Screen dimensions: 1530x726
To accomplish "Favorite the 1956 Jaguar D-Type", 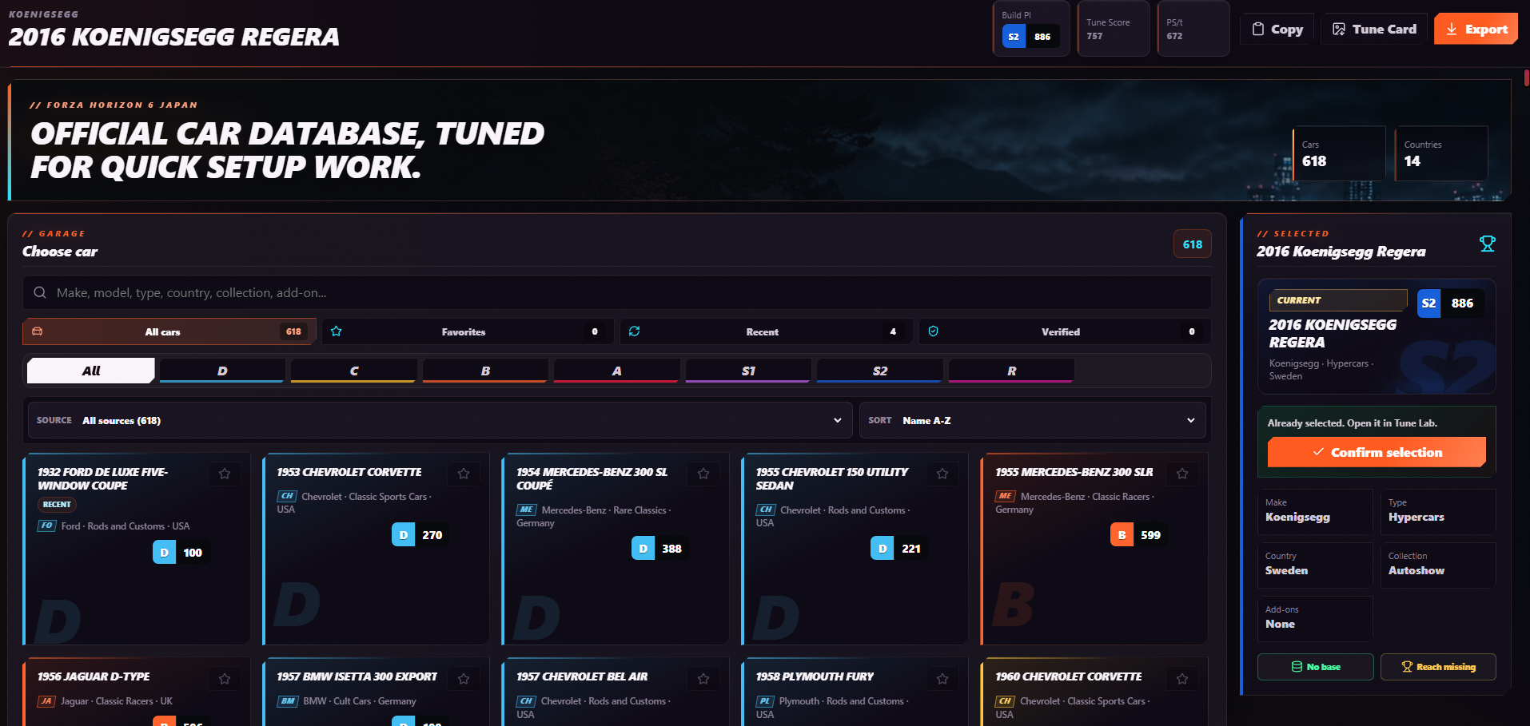I will click(225, 679).
